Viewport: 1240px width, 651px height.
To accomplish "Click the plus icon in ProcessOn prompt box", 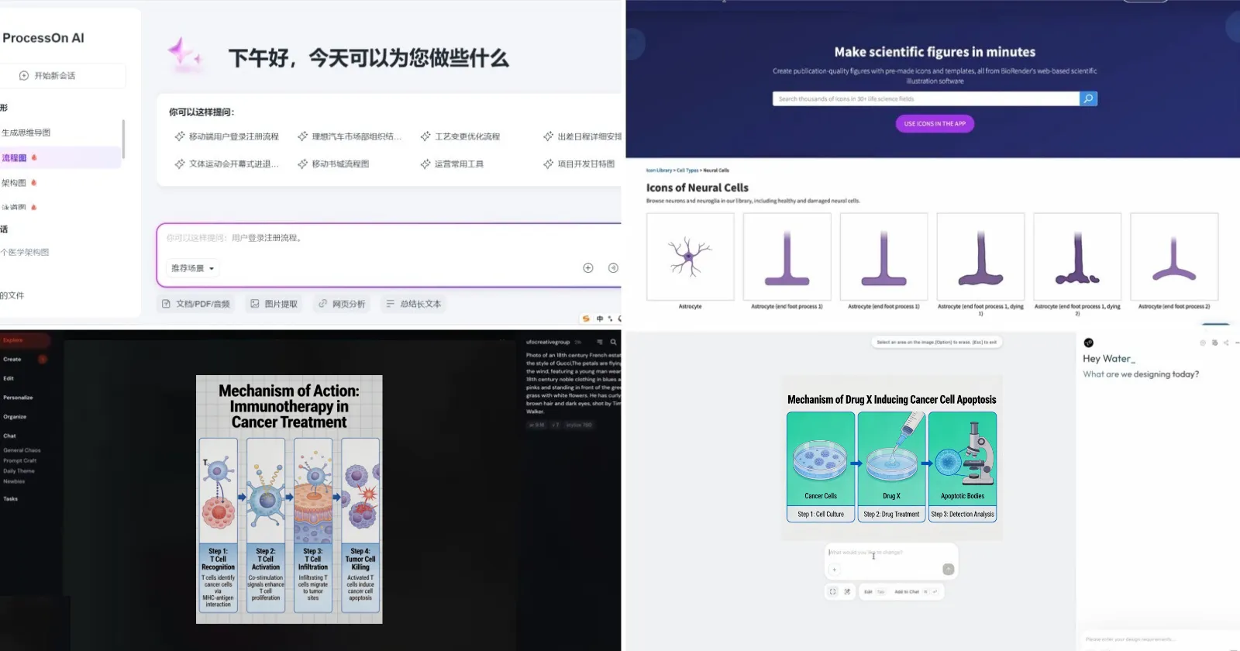I will [x=588, y=268].
